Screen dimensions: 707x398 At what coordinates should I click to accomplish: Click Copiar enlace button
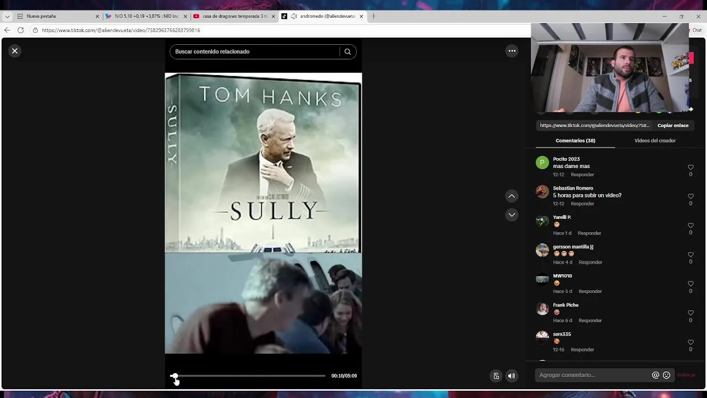coord(673,125)
